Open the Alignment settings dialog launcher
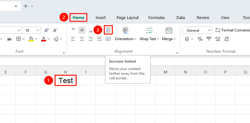Image resolution: width=250 pixels, height=123 pixels. tap(177, 53)
